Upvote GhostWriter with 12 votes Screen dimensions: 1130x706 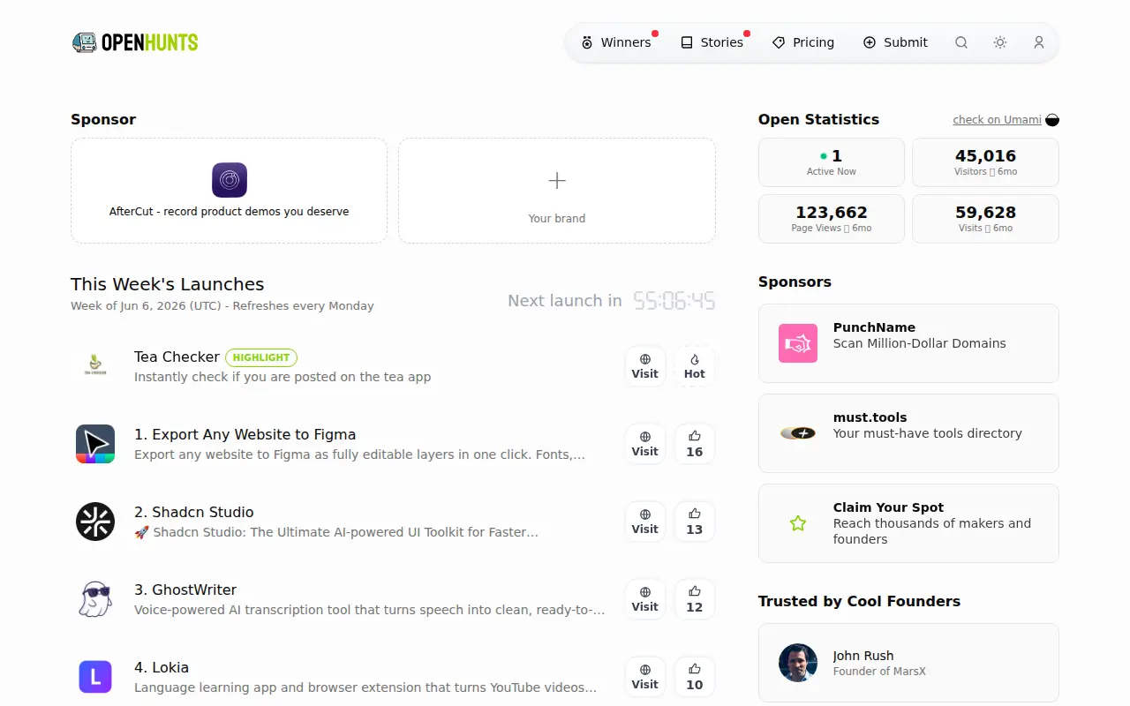tap(695, 599)
